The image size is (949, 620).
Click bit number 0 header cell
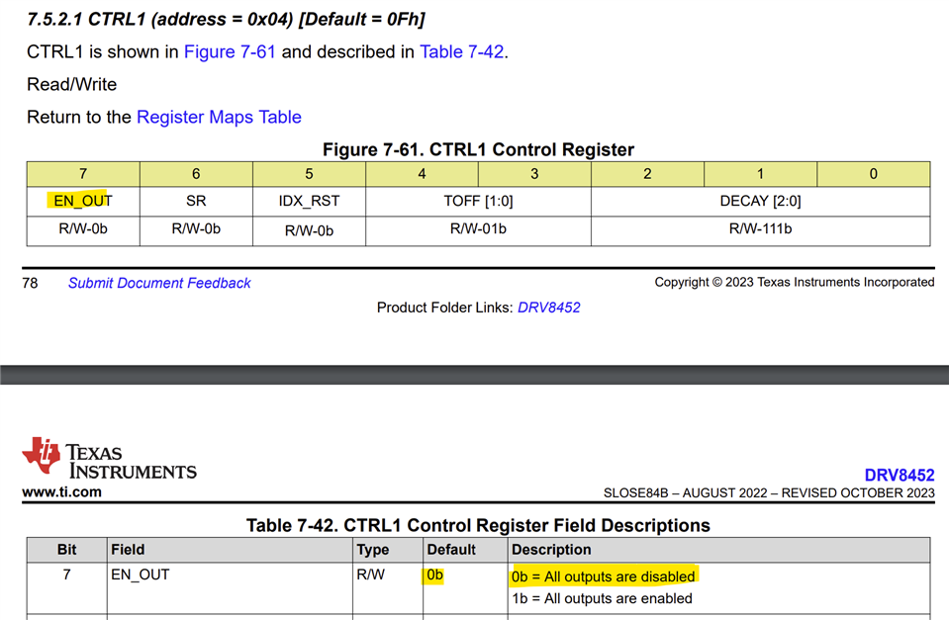[874, 174]
